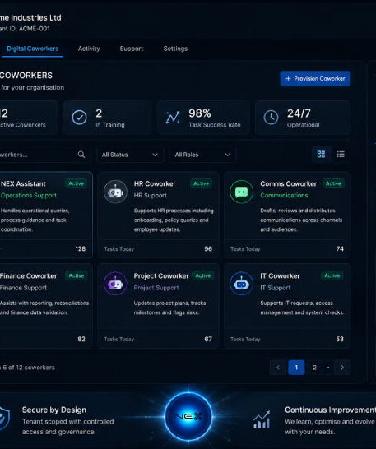
Task: Click the Task Success Rate chart icon
Action: [x=173, y=118]
